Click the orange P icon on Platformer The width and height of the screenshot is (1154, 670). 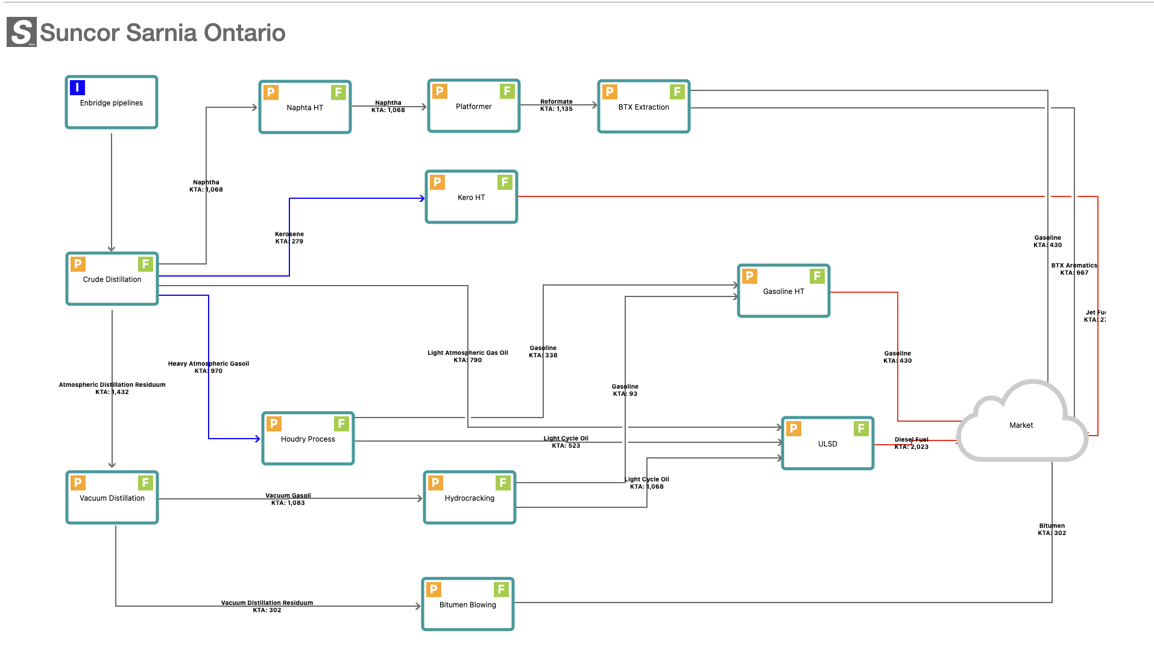pos(440,91)
